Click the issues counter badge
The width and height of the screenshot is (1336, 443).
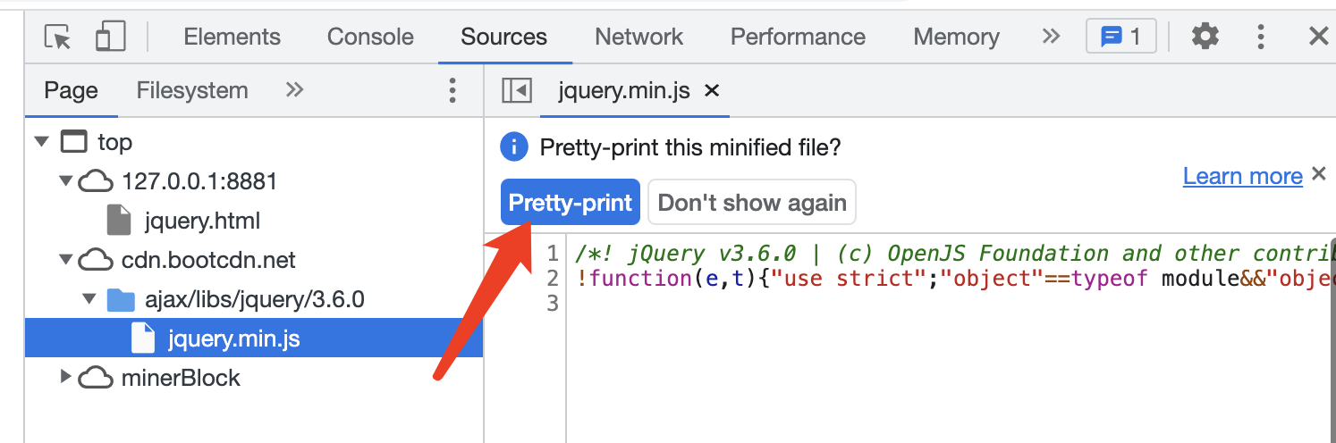coord(1120,37)
